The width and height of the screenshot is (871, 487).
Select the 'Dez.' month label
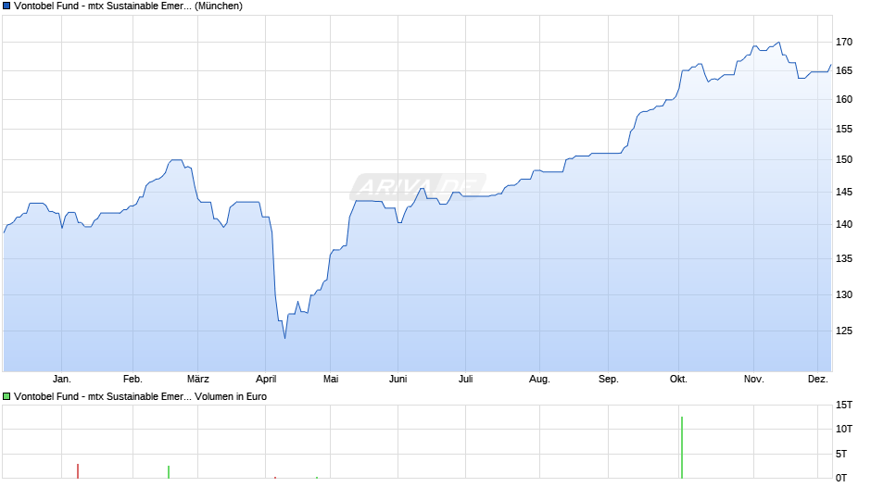point(817,379)
